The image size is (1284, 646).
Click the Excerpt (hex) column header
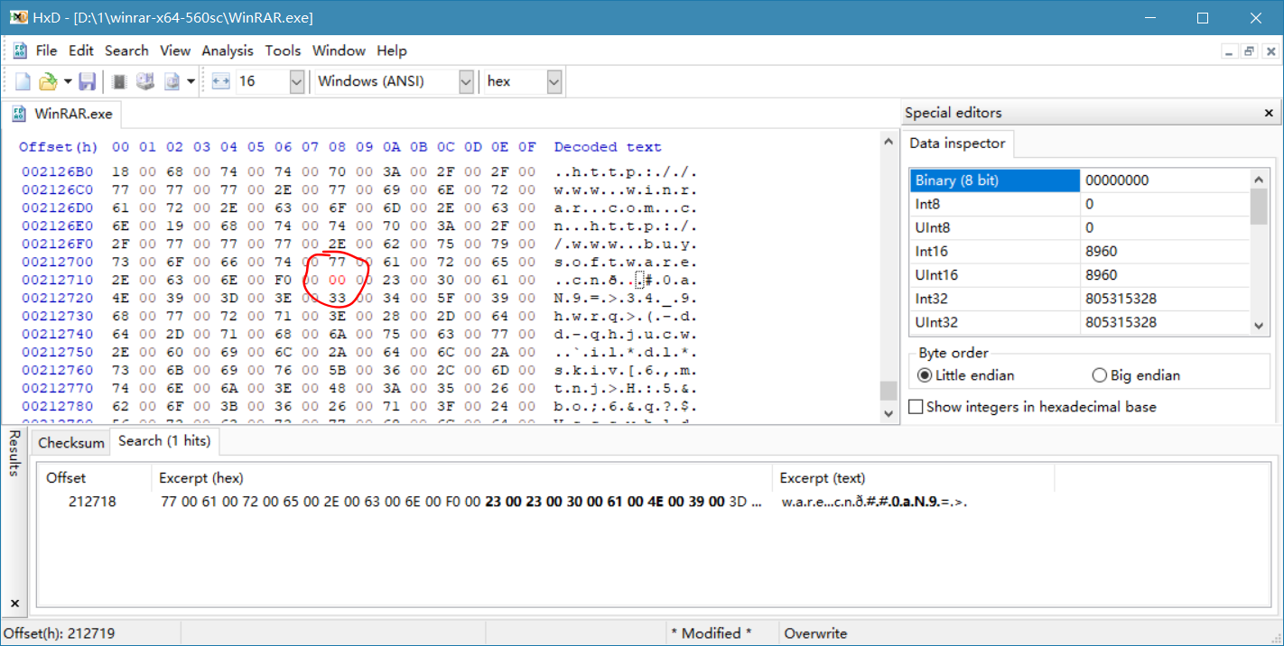click(461, 478)
